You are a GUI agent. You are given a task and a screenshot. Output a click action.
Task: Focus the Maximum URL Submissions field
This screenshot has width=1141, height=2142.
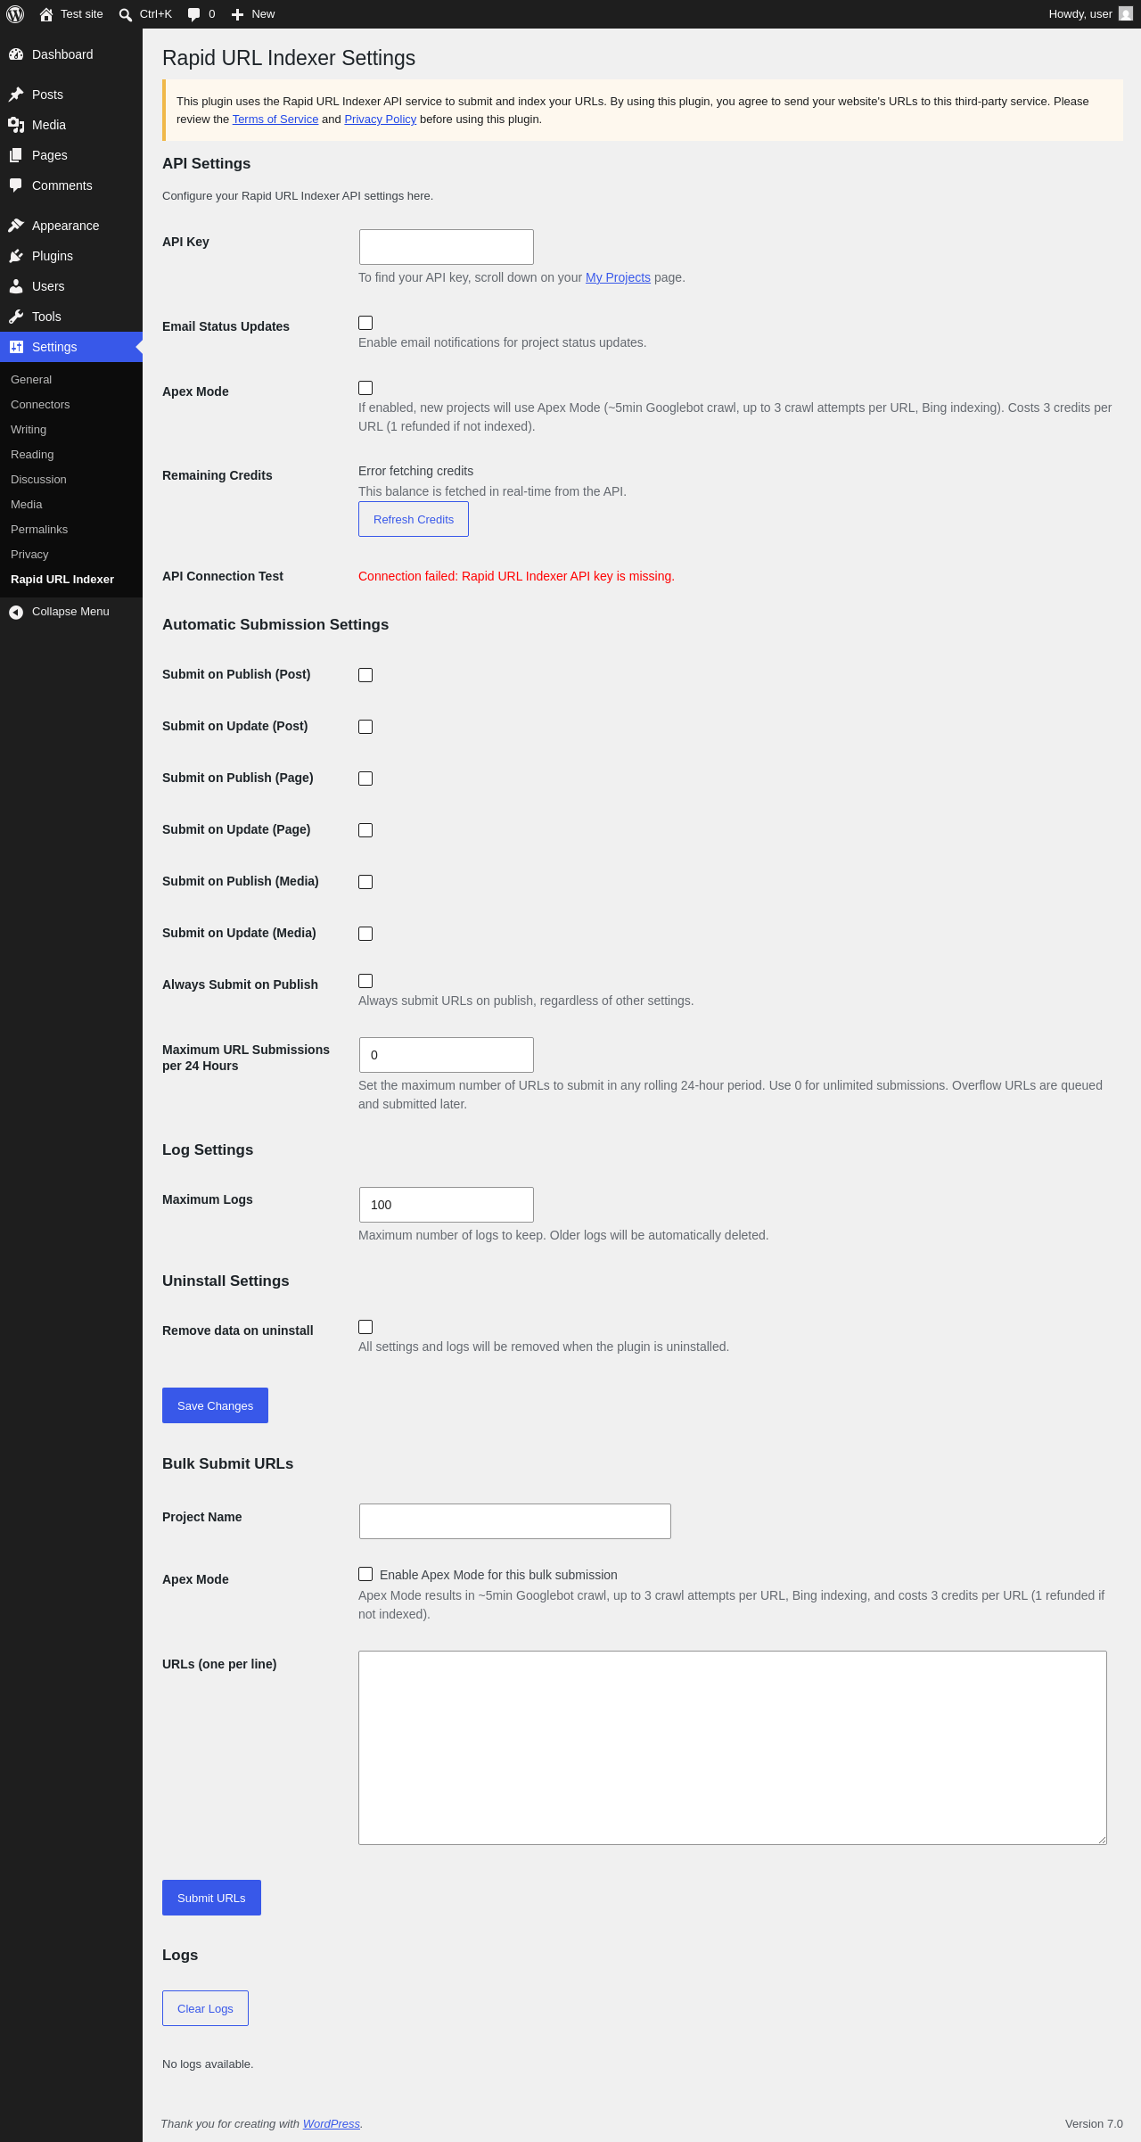(x=447, y=1055)
